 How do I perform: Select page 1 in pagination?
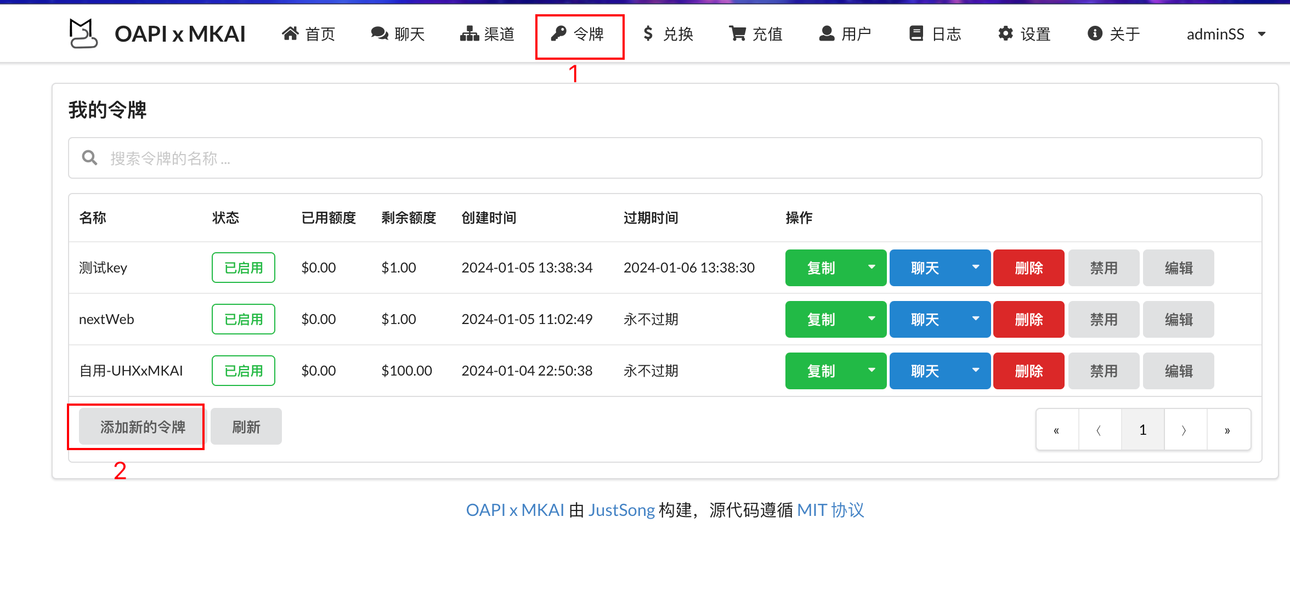(1142, 430)
